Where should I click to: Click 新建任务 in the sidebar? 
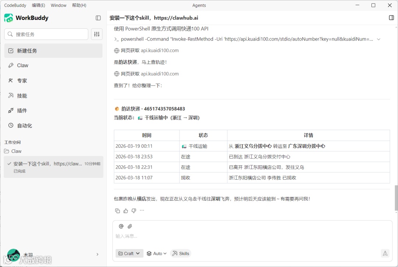(x=53, y=50)
